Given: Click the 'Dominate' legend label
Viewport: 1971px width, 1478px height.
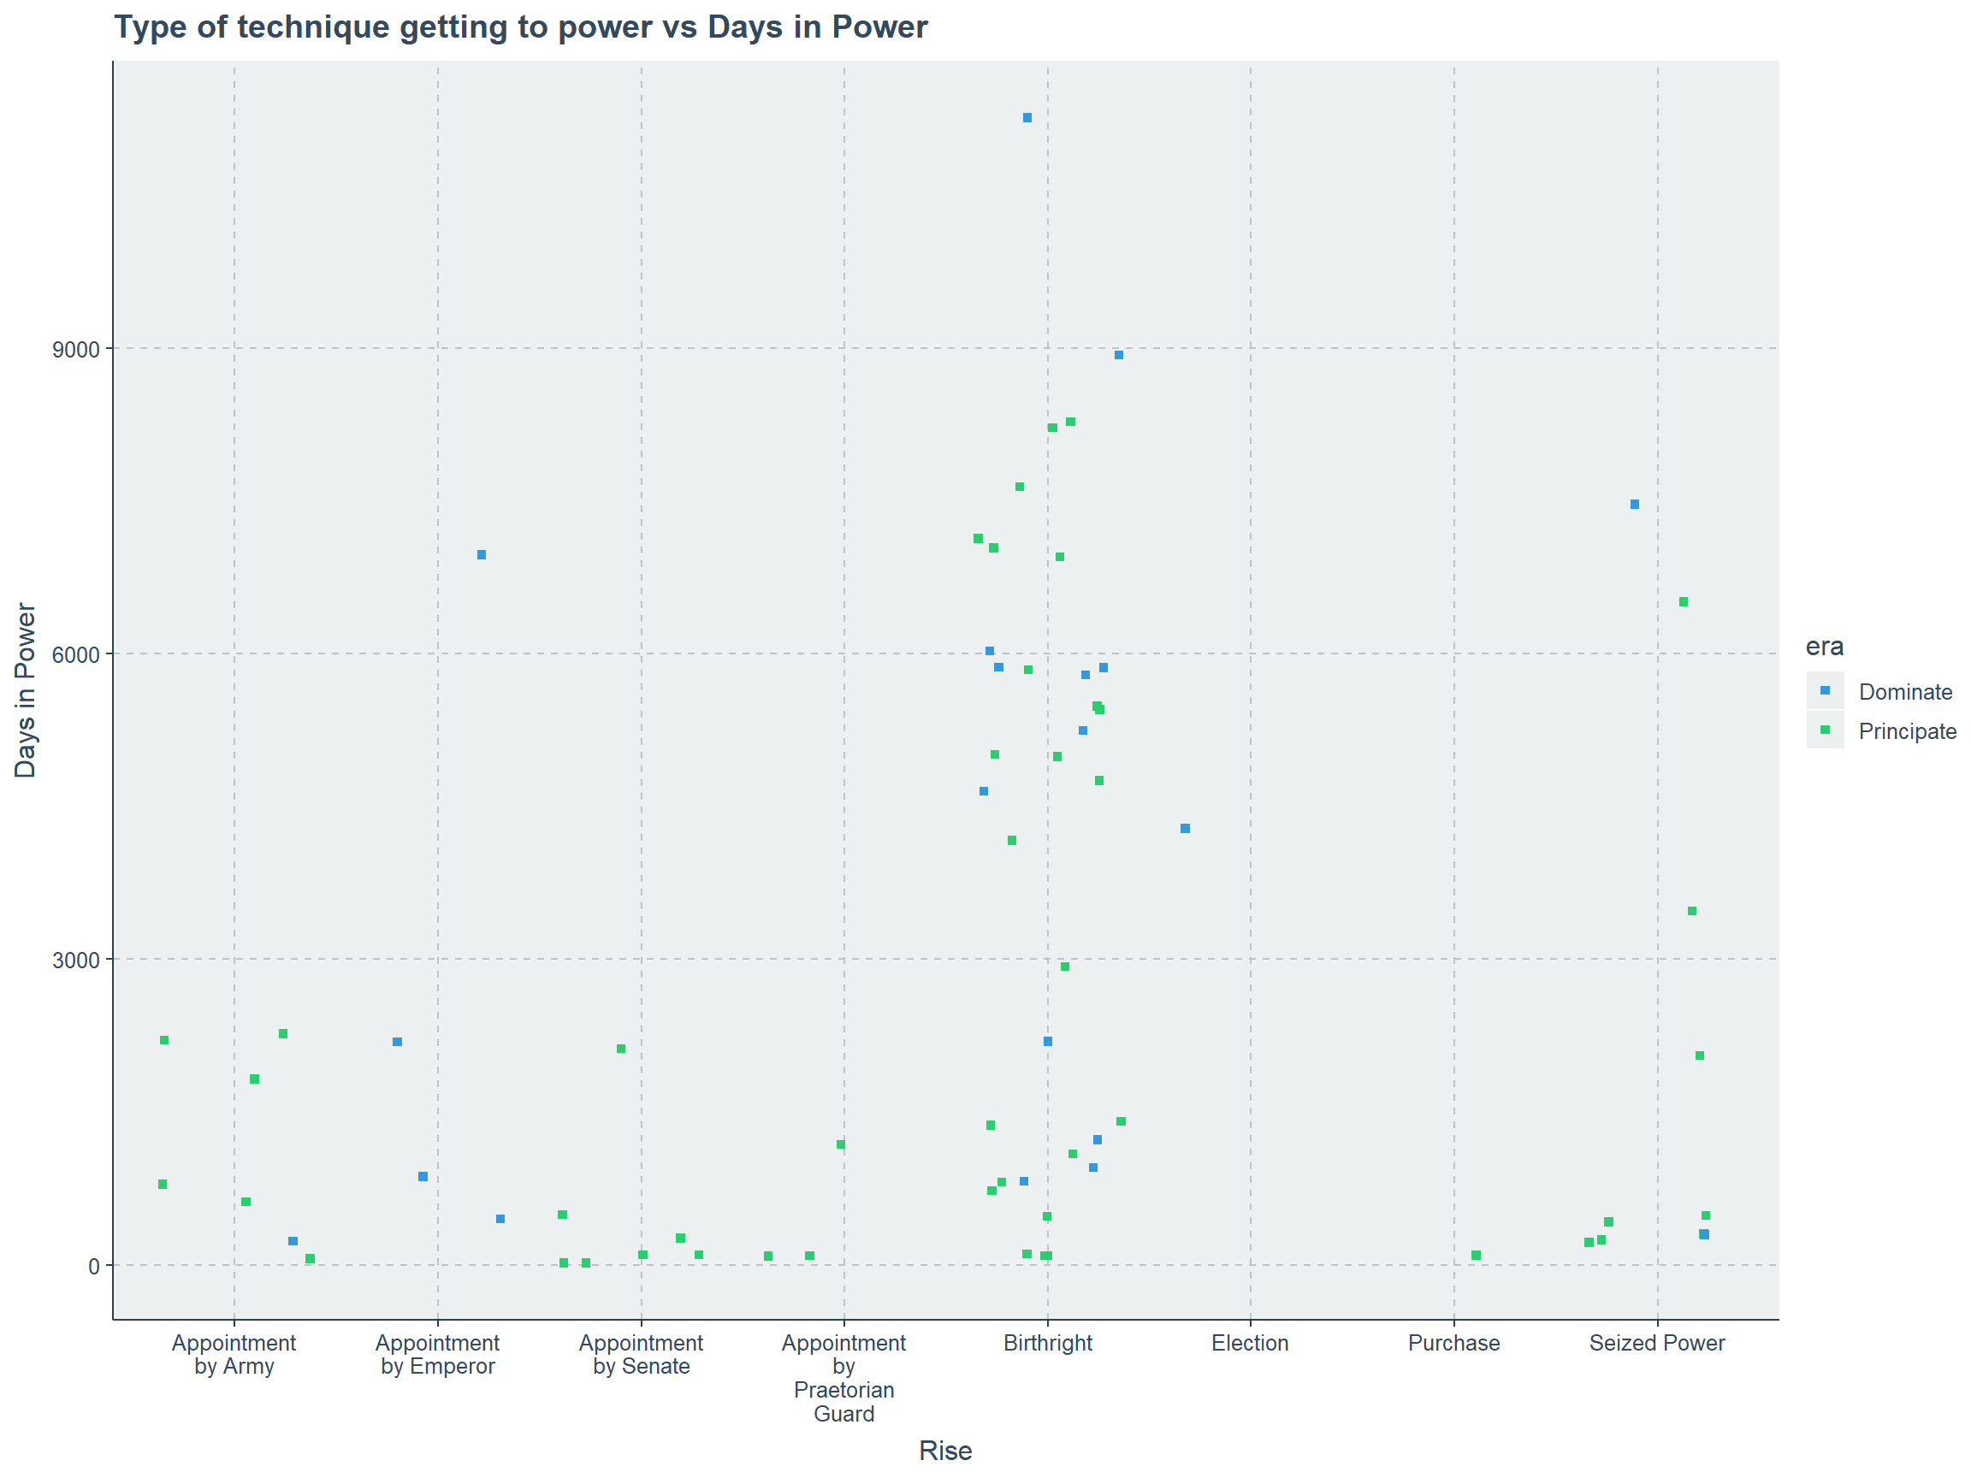Looking at the screenshot, I should point(1905,691).
